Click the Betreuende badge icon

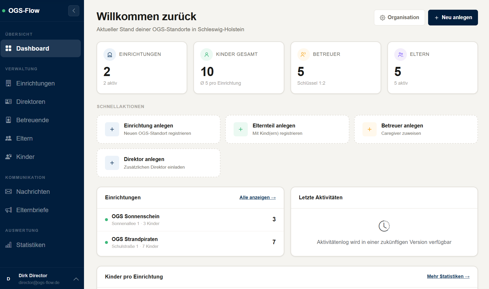click(x=8, y=120)
